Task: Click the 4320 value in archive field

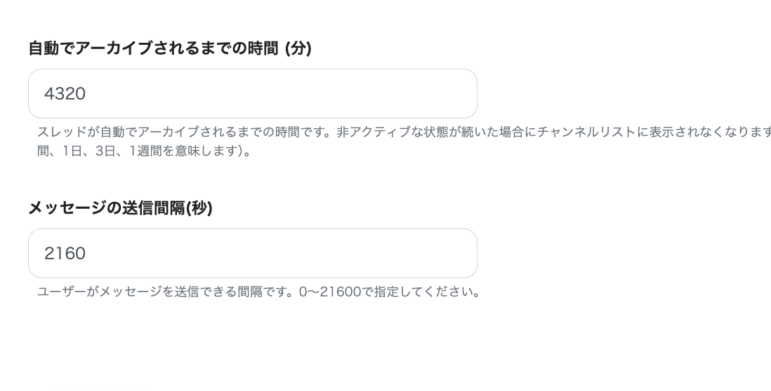Action: click(65, 94)
